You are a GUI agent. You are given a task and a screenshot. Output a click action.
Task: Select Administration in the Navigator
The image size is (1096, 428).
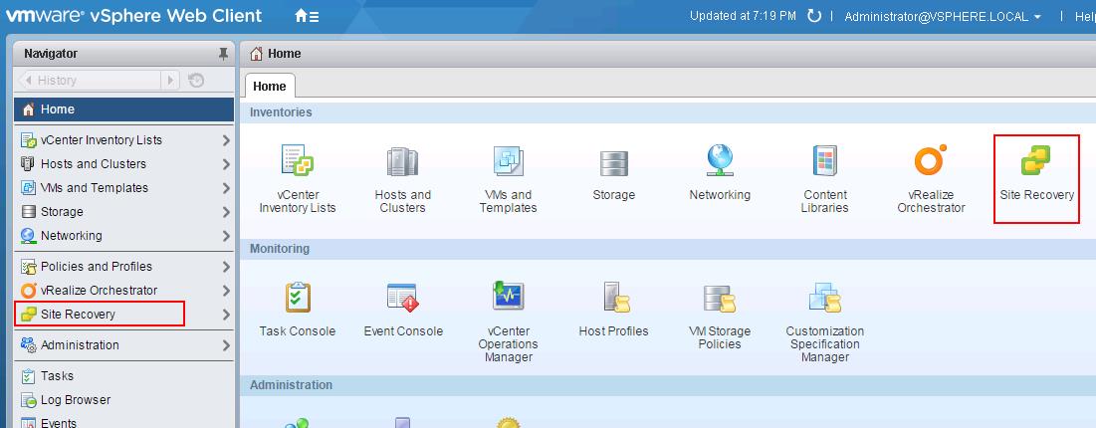123,344
